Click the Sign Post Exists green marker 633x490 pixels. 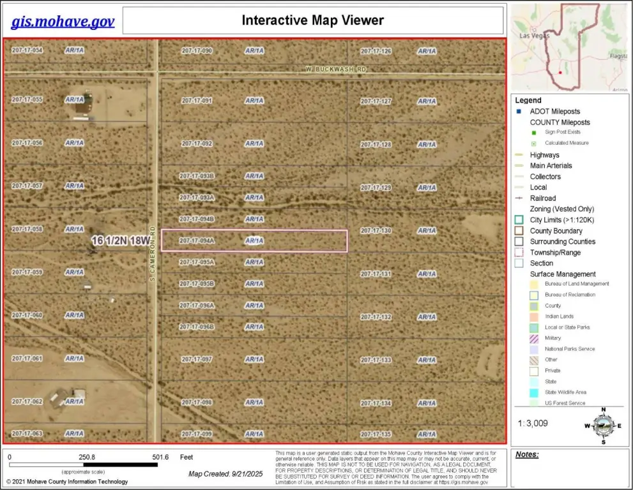coord(533,132)
